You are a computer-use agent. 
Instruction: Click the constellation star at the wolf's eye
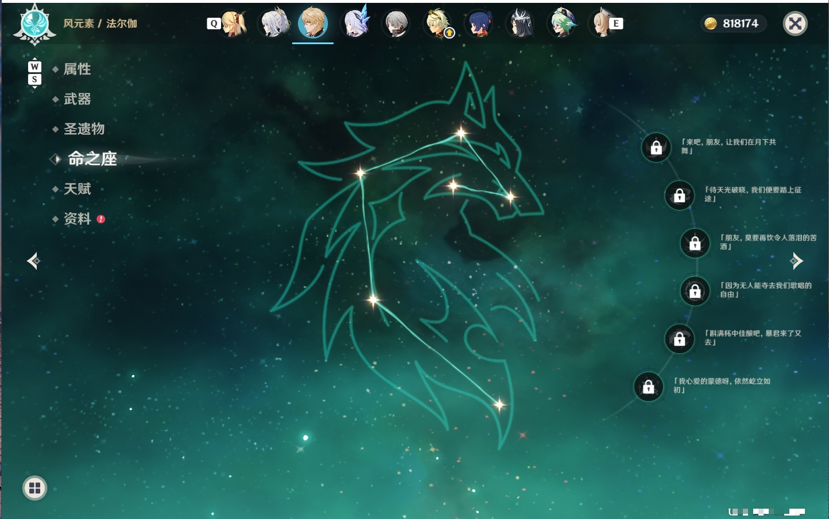tap(453, 185)
